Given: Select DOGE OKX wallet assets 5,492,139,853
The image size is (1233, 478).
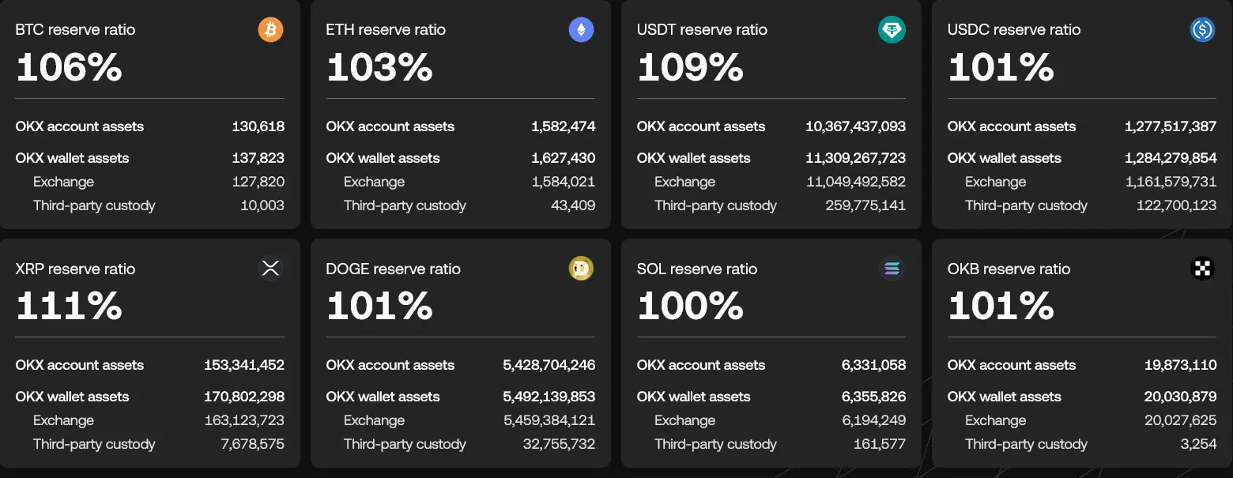Looking at the screenshot, I should point(548,396).
